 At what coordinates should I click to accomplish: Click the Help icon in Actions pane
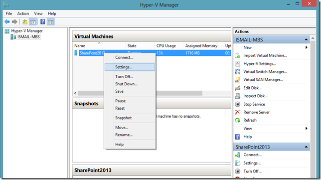click(x=237, y=137)
